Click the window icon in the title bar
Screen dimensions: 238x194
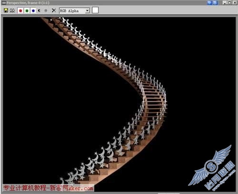pos(3,3)
